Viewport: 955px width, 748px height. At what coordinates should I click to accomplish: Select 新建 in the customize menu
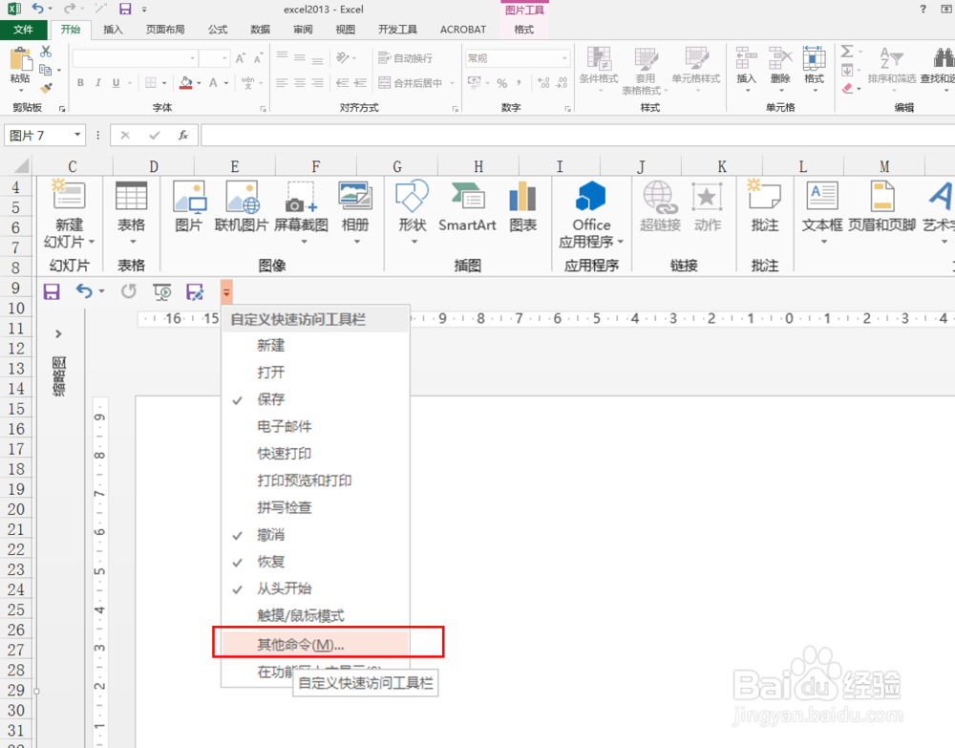(x=271, y=346)
